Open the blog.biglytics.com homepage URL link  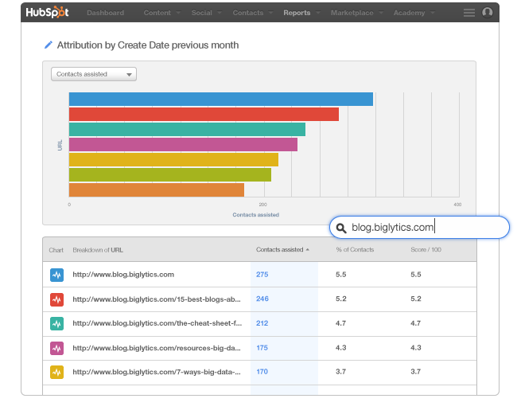pos(123,275)
